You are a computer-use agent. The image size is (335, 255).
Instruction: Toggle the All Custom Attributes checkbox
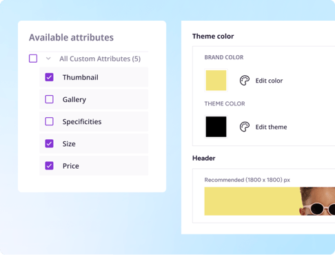coord(33,59)
